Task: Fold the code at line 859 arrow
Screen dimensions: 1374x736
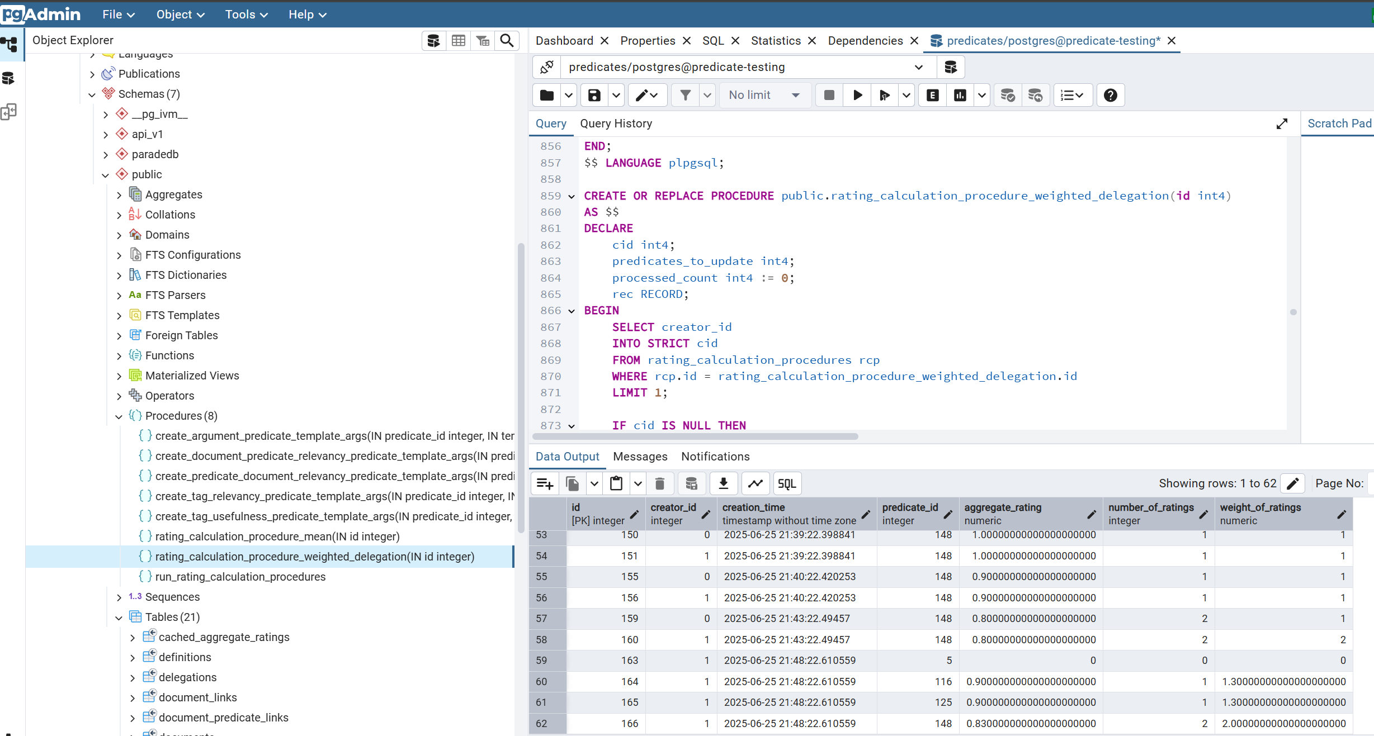Action: 572,196
